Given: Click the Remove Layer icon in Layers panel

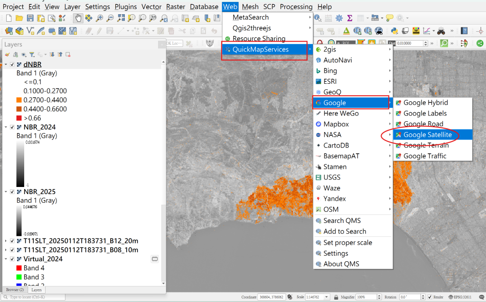Looking at the screenshot, I should (x=68, y=55).
